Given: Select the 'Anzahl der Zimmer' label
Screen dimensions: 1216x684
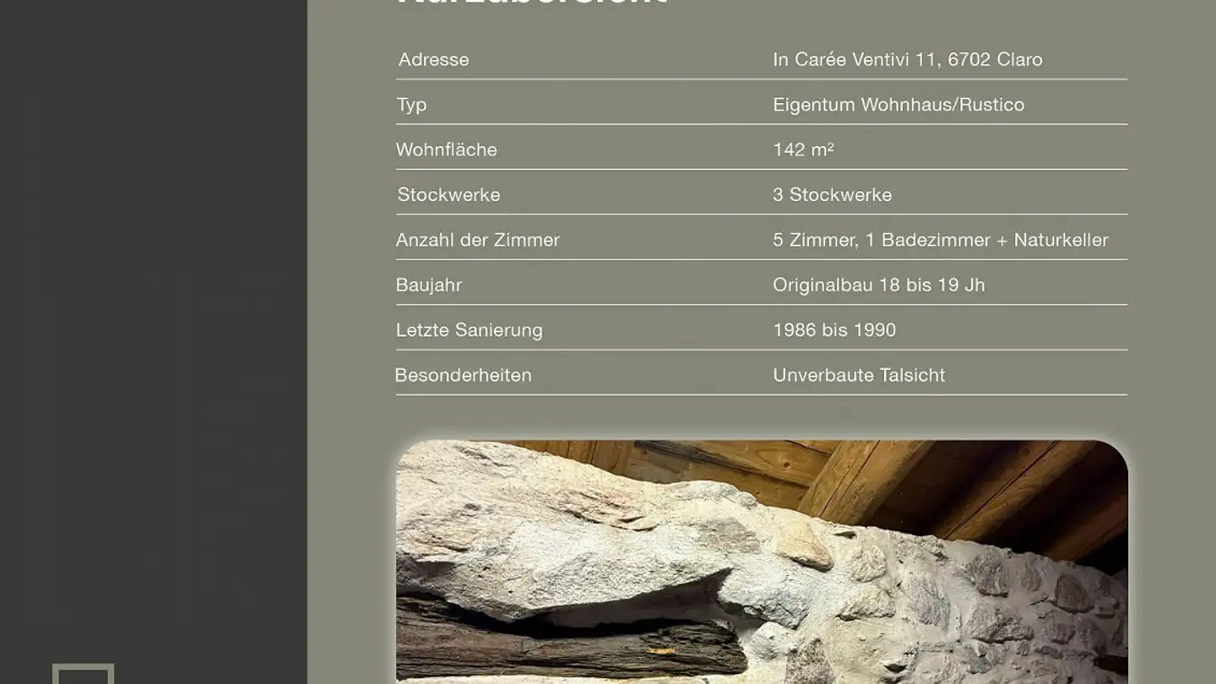Looking at the screenshot, I should tap(477, 240).
